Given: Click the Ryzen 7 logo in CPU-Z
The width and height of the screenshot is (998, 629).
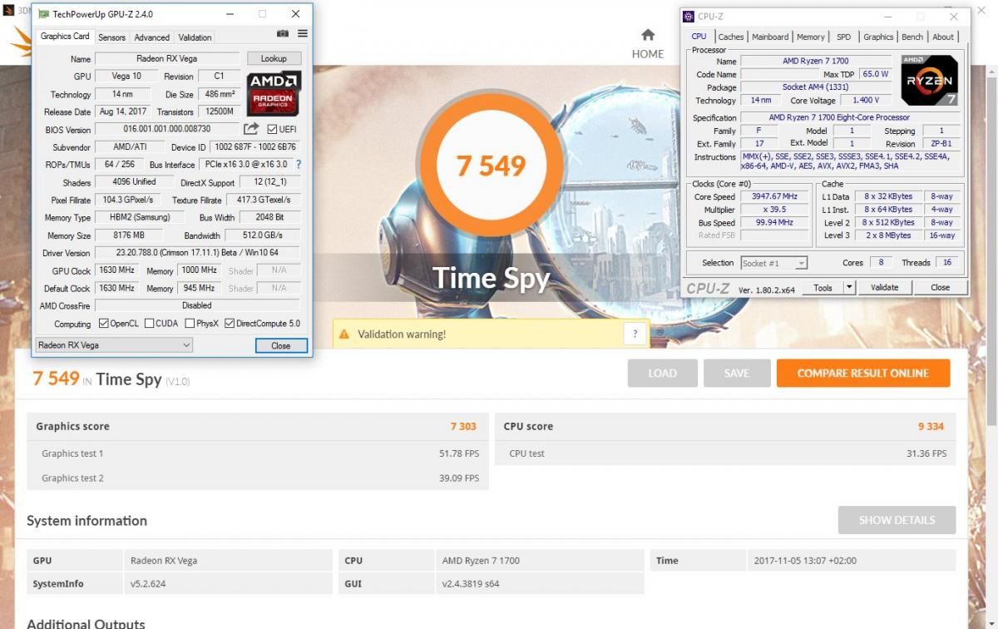Looking at the screenshot, I should coord(930,81).
